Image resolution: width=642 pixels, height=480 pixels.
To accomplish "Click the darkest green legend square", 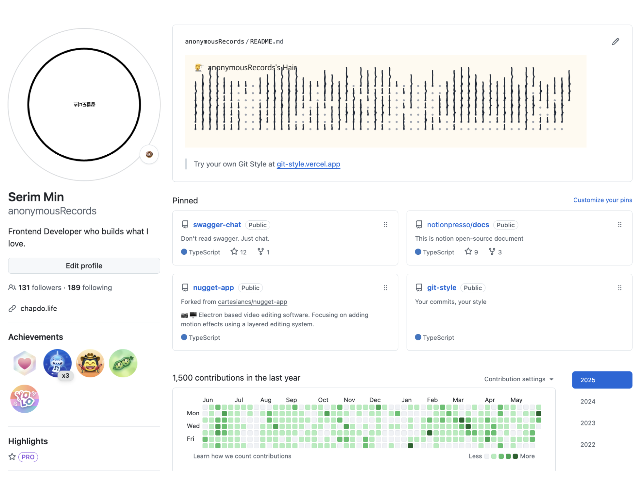I will tap(515, 456).
